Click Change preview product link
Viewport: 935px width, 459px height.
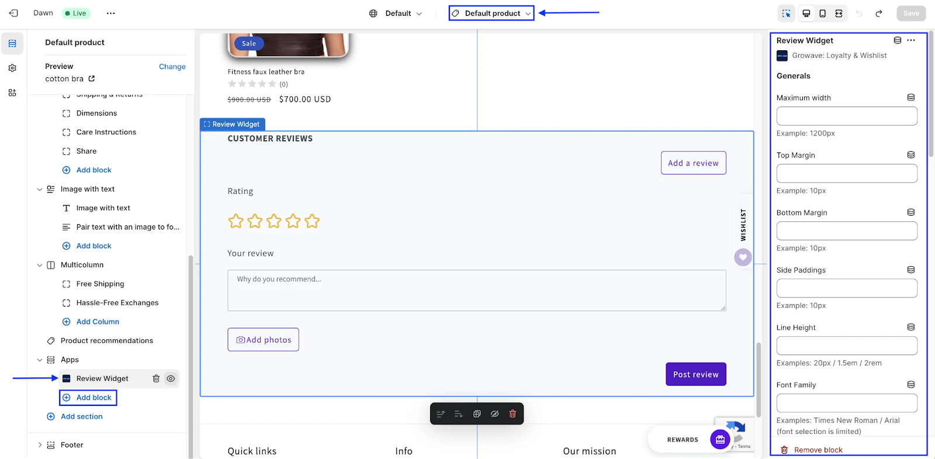(x=172, y=67)
